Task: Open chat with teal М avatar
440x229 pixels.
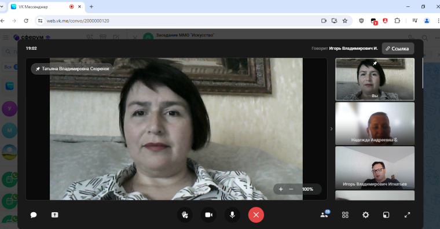Action: click(x=9, y=130)
